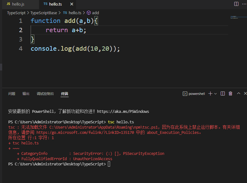Create a new terminal with plus
This screenshot has width=247, height=183.
(210, 94)
